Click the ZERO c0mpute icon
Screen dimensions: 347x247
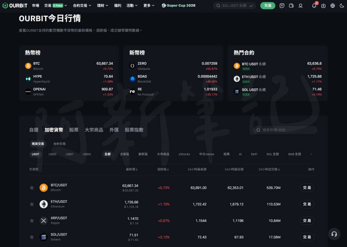tap(132, 66)
